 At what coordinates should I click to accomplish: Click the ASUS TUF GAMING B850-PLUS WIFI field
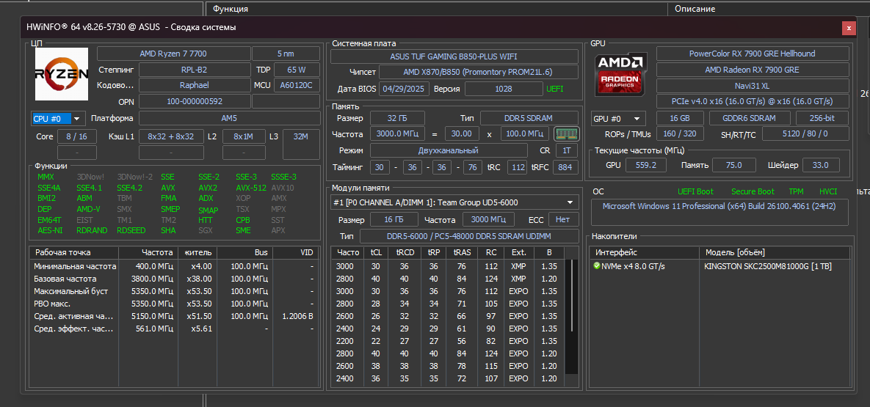(x=453, y=56)
